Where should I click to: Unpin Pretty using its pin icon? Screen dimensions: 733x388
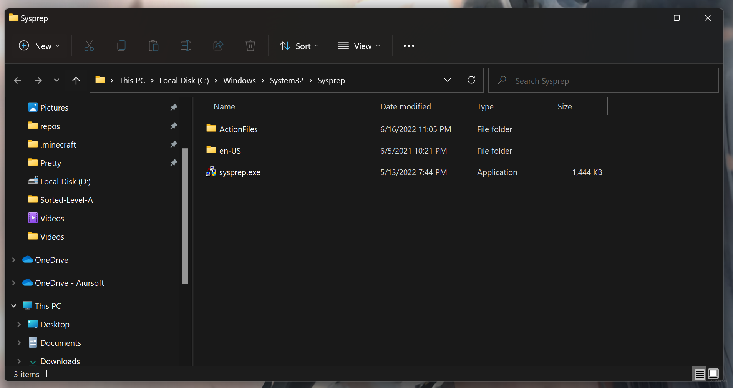174,162
